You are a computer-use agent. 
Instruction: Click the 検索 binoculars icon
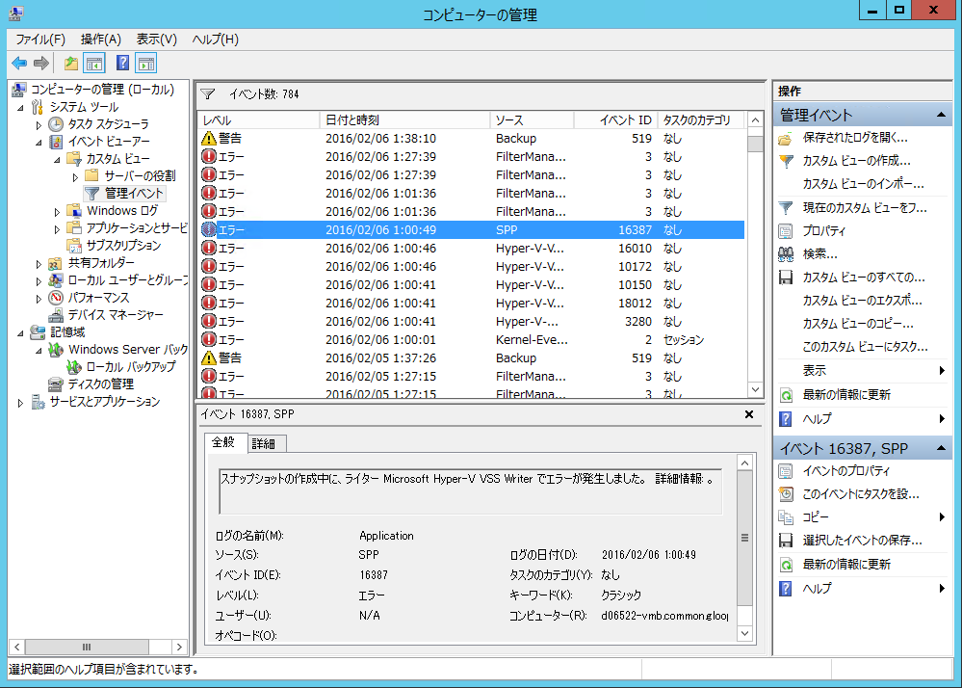point(786,254)
